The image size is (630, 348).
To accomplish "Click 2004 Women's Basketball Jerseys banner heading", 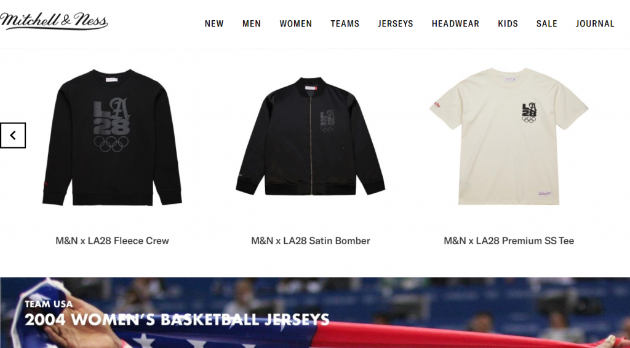I will click(x=177, y=320).
